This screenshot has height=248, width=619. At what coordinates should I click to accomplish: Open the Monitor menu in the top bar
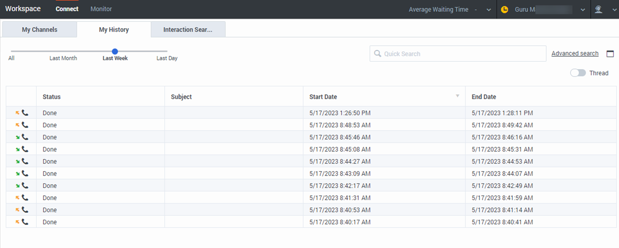pyautogui.click(x=101, y=9)
